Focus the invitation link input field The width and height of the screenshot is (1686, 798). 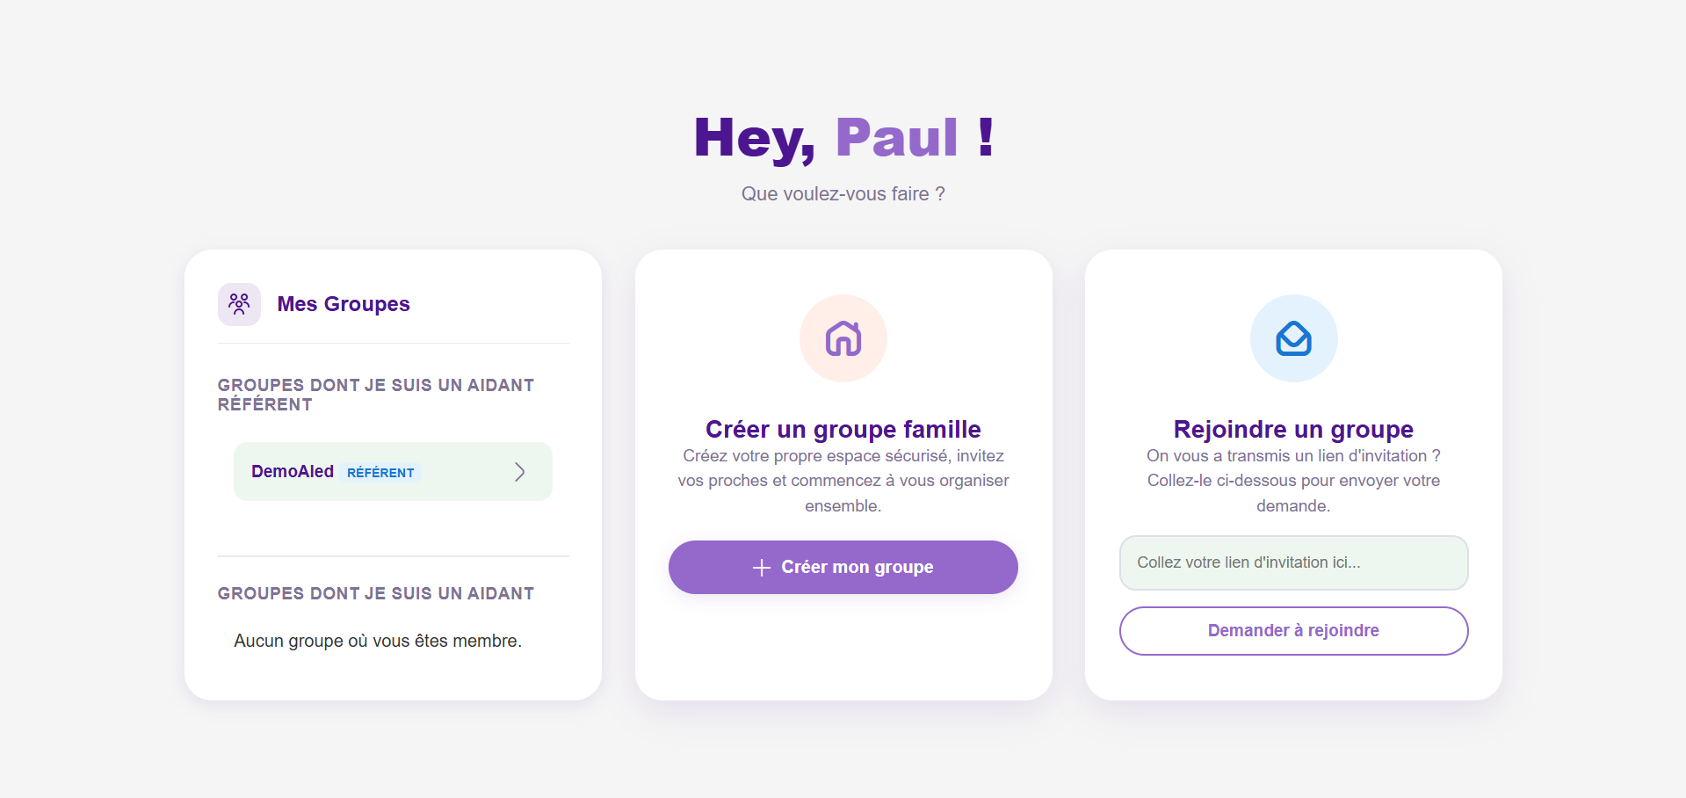pyautogui.click(x=1293, y=562)
